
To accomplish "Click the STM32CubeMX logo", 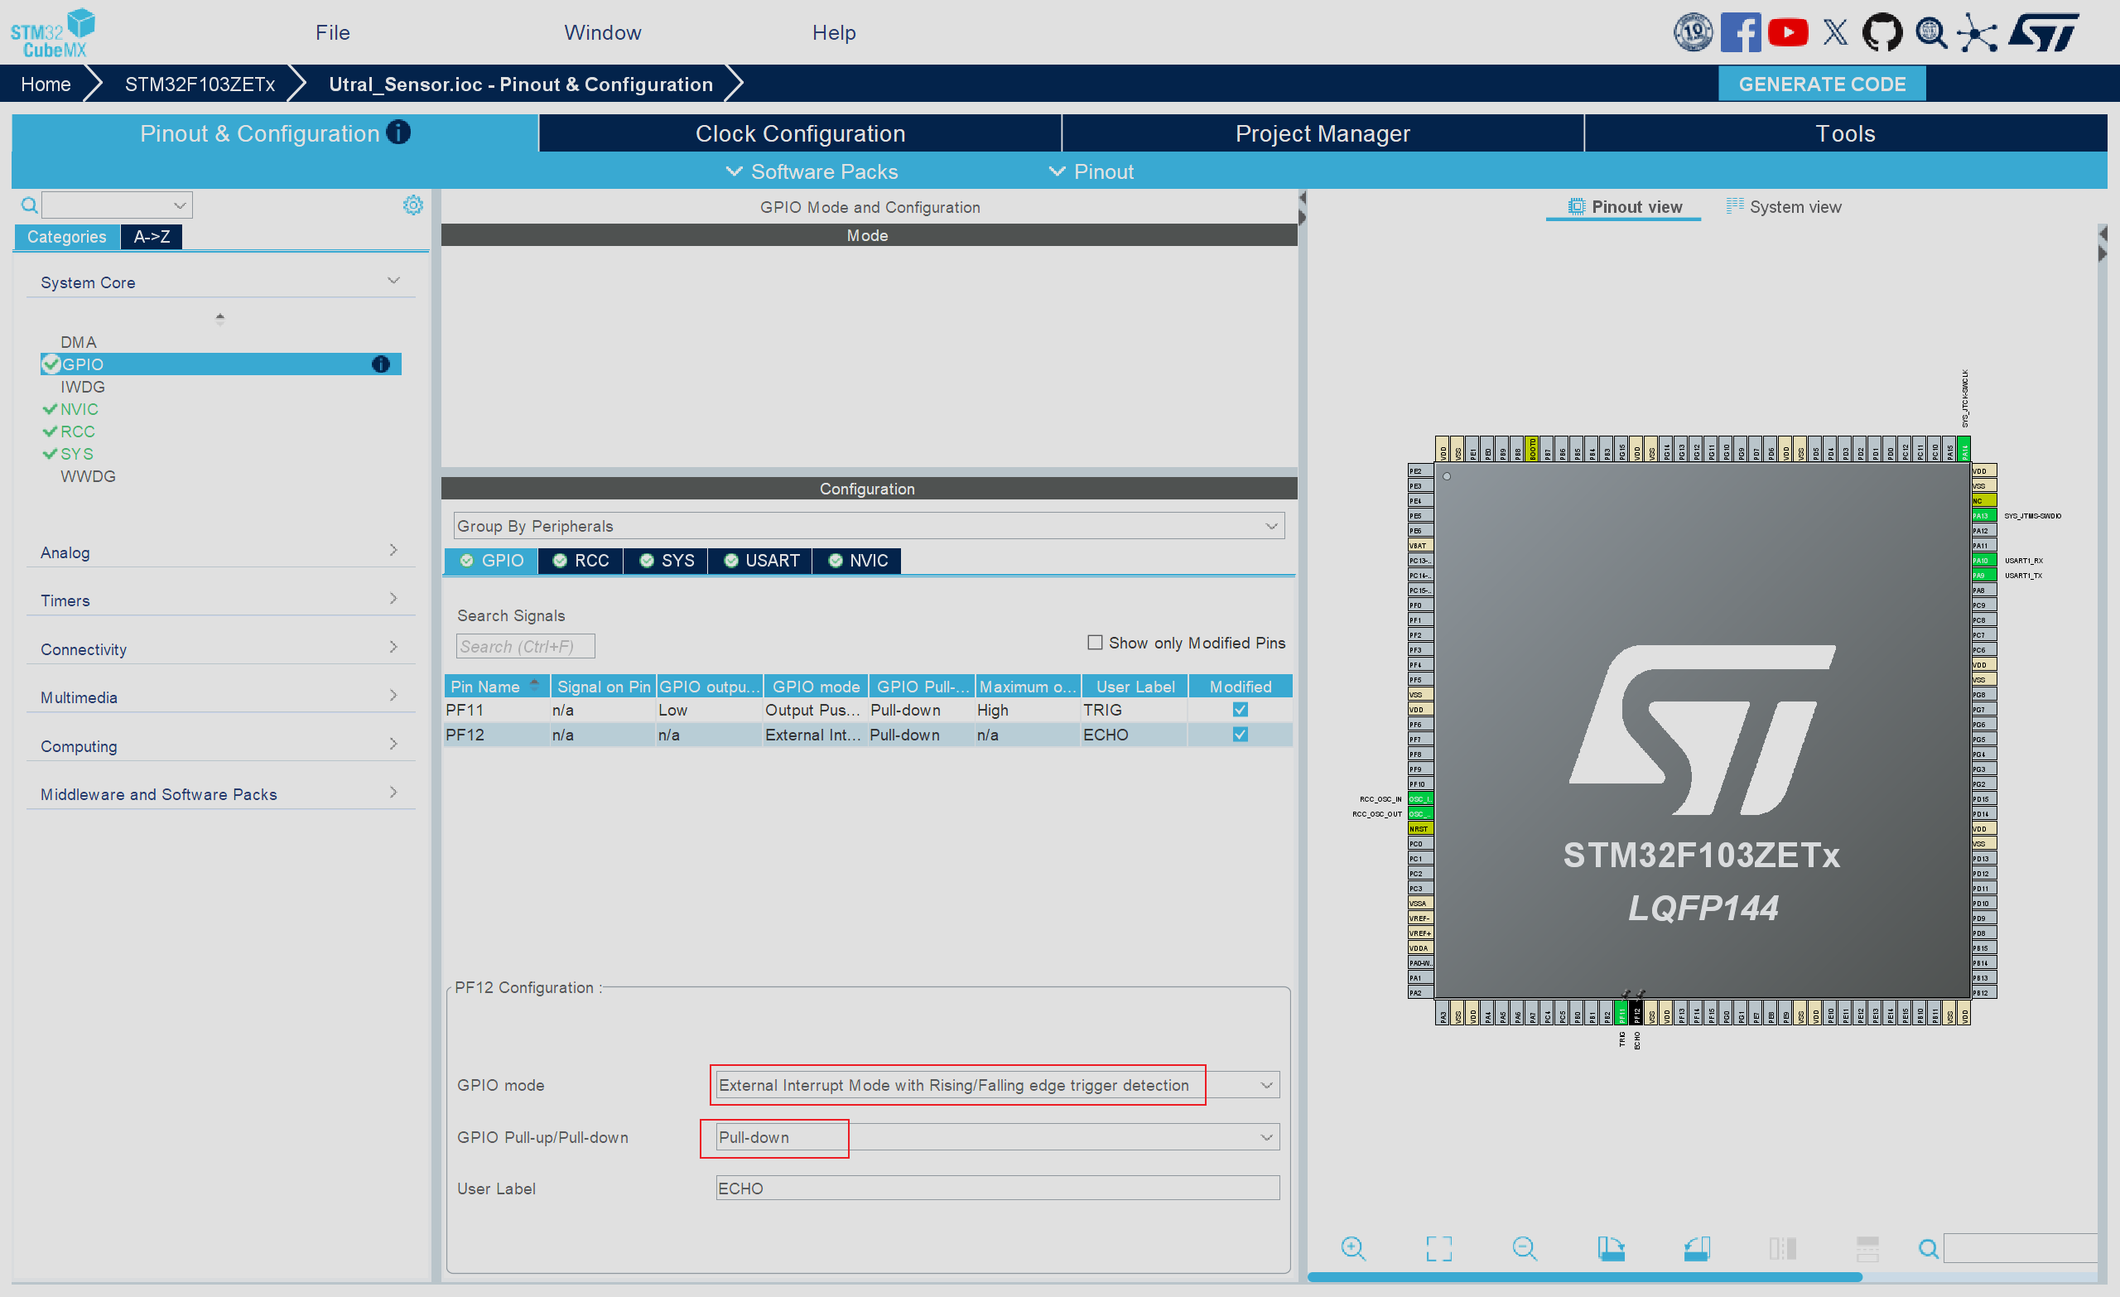I will (52, 32).
